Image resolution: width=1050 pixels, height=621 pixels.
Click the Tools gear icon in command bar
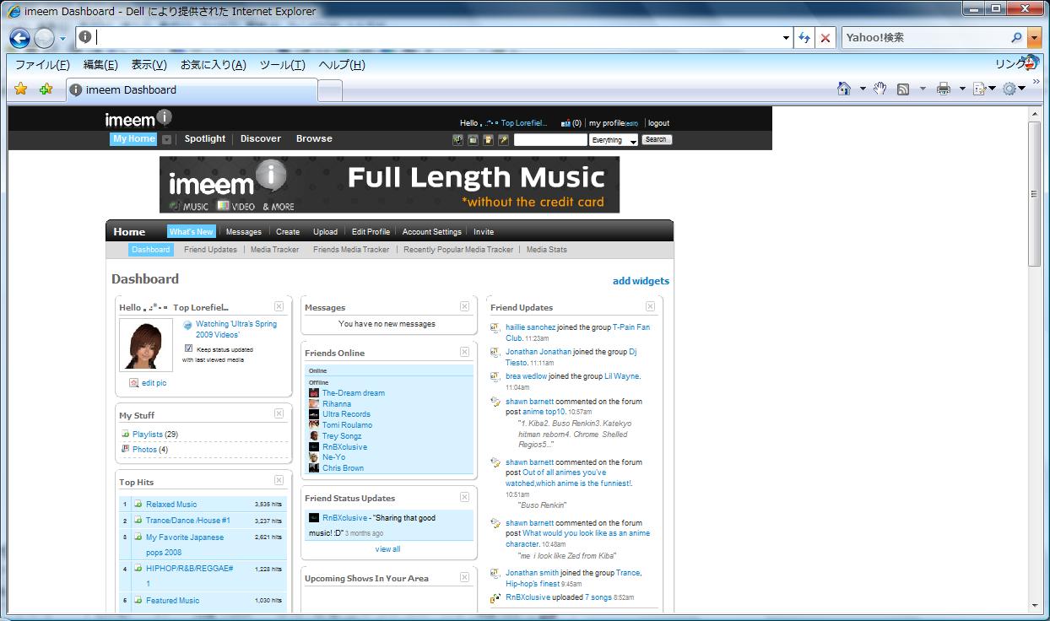[1009, 89]
